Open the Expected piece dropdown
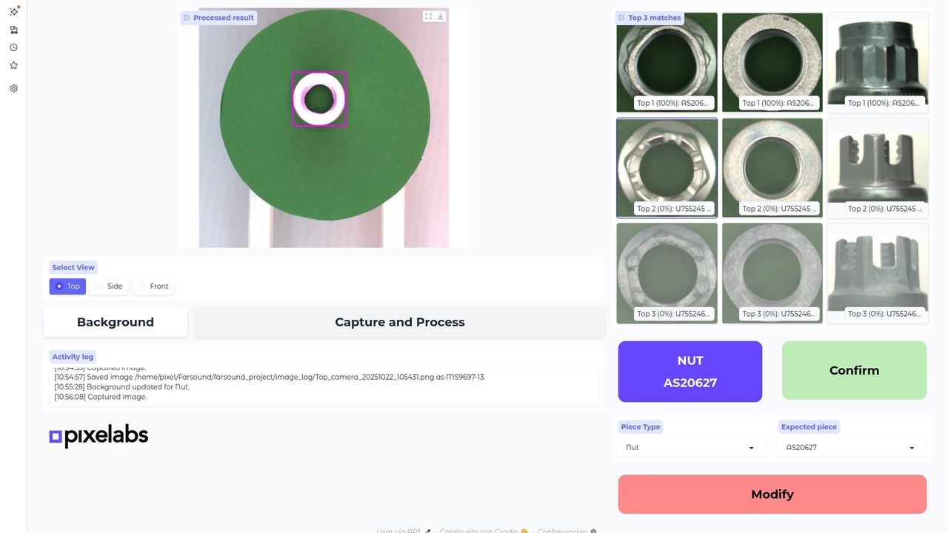This screenshot has height=533, width=948. tap(850, 448)
